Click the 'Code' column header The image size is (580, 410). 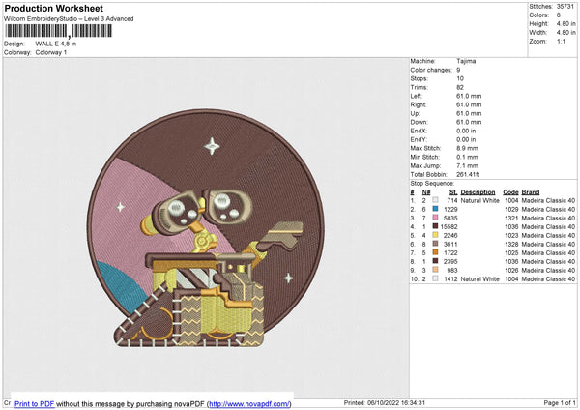point(510,192)
